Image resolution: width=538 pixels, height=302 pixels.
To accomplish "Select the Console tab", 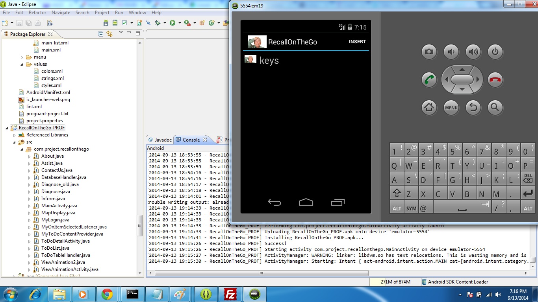I will pos(191,140).
